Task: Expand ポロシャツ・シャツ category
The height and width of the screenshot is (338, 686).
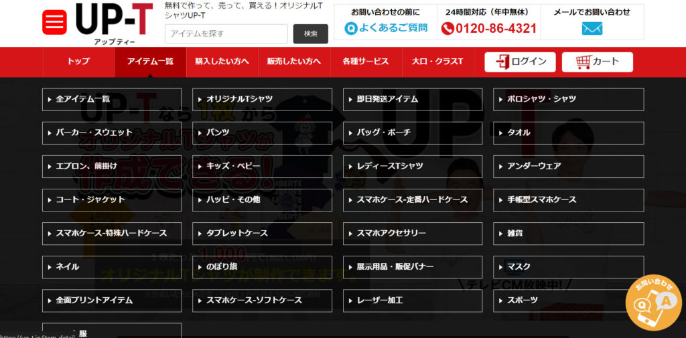Action: 568,99
